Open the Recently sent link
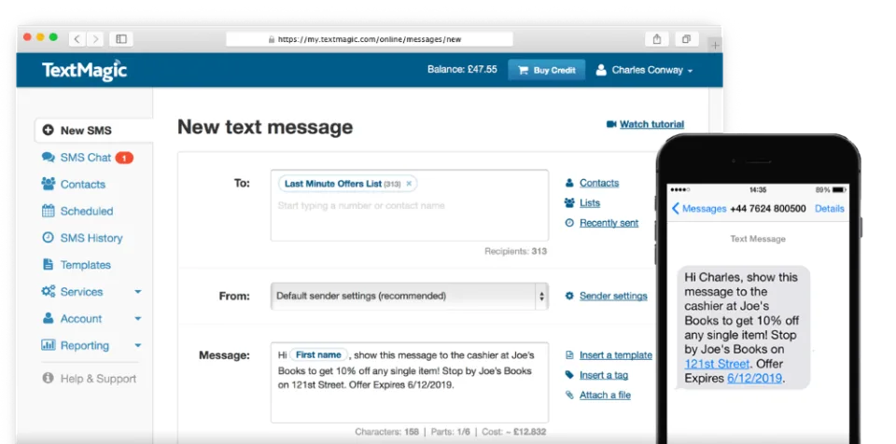Image resolution: width=896 pixels, height=444 pixels. 609,223
